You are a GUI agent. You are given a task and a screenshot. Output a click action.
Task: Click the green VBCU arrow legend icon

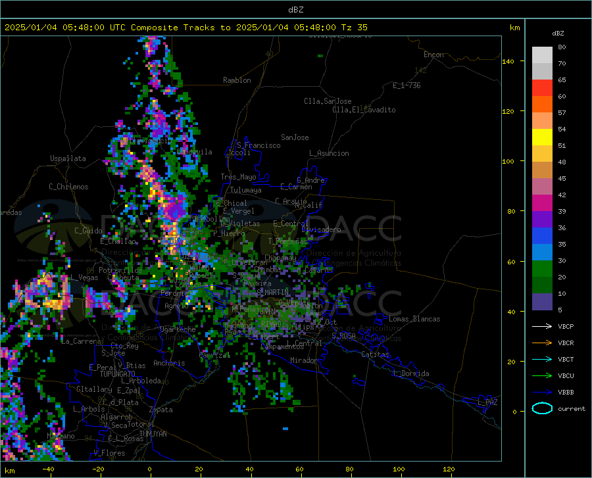(x=542, y=376)
